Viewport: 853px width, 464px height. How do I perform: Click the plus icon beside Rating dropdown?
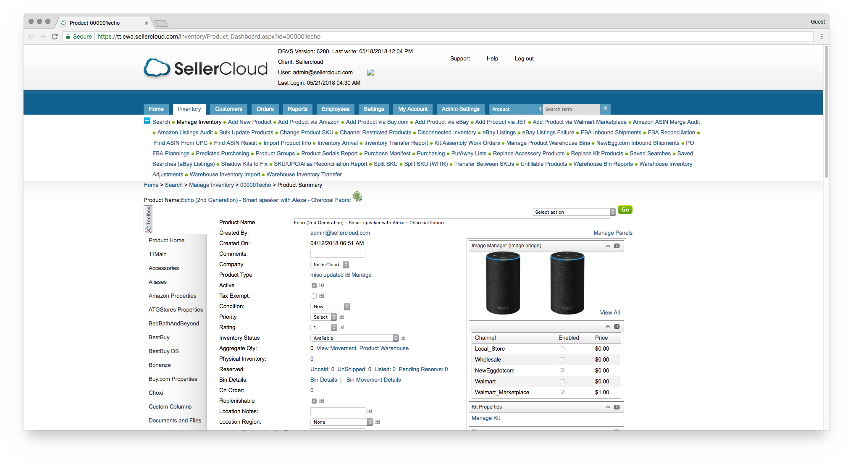(341, 327)
